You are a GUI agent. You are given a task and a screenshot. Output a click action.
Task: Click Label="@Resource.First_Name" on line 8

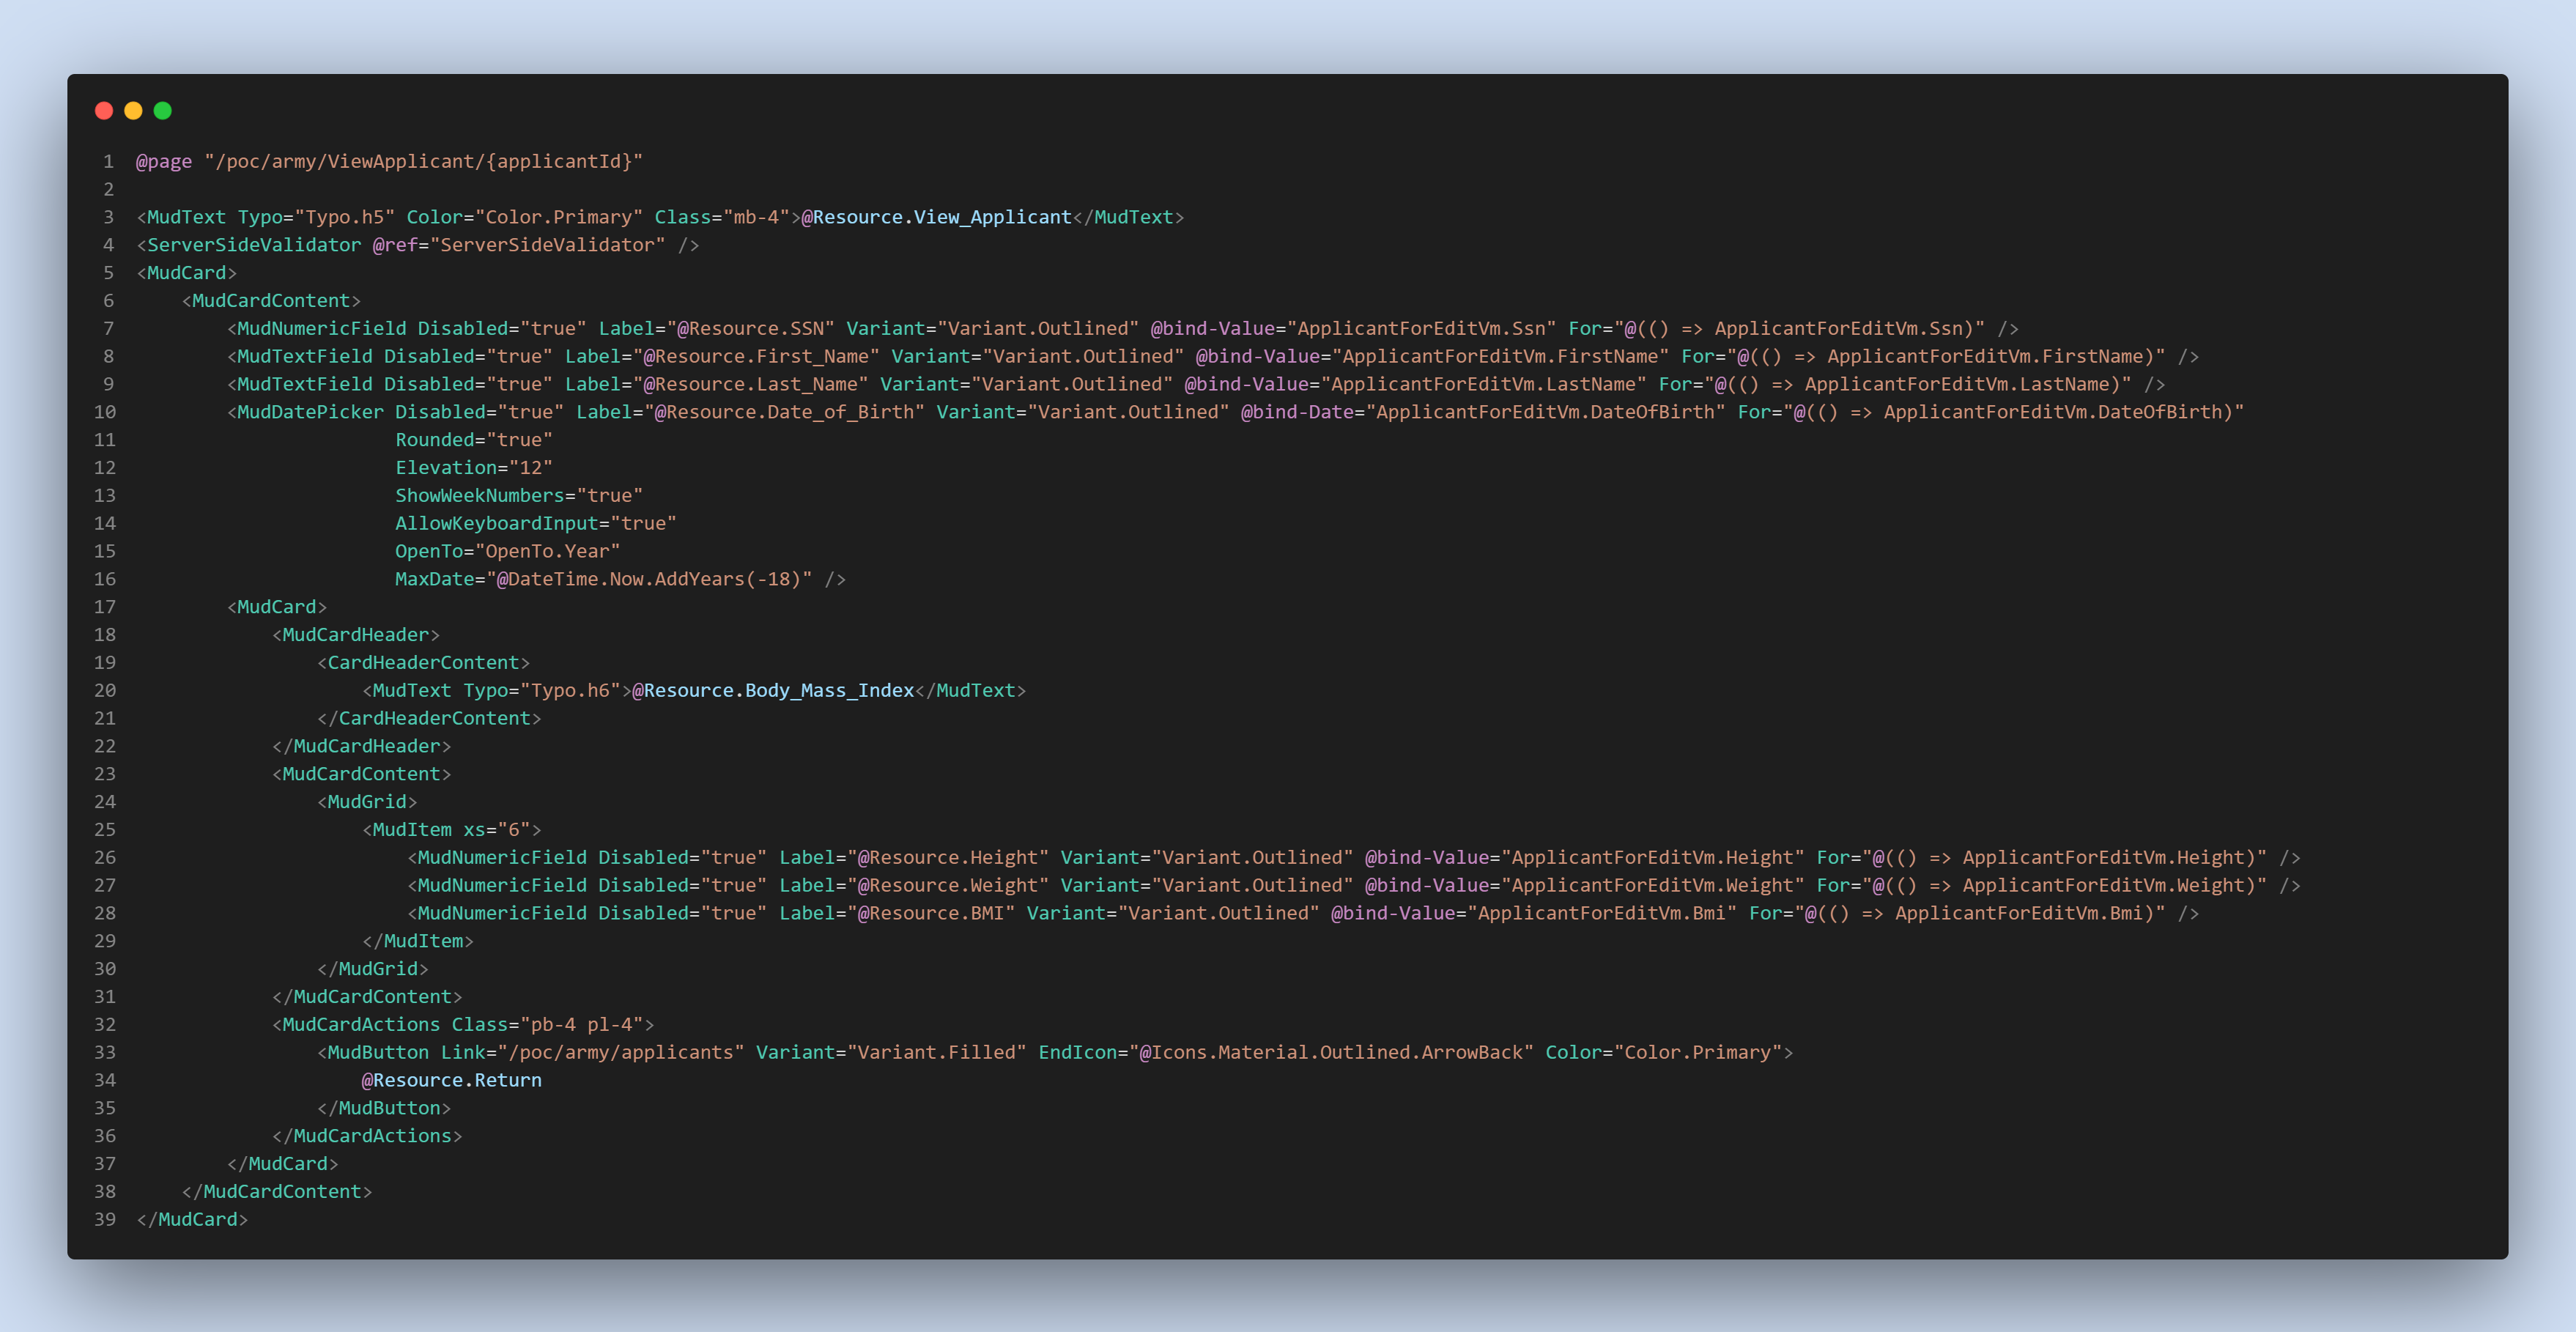(722, 357)
